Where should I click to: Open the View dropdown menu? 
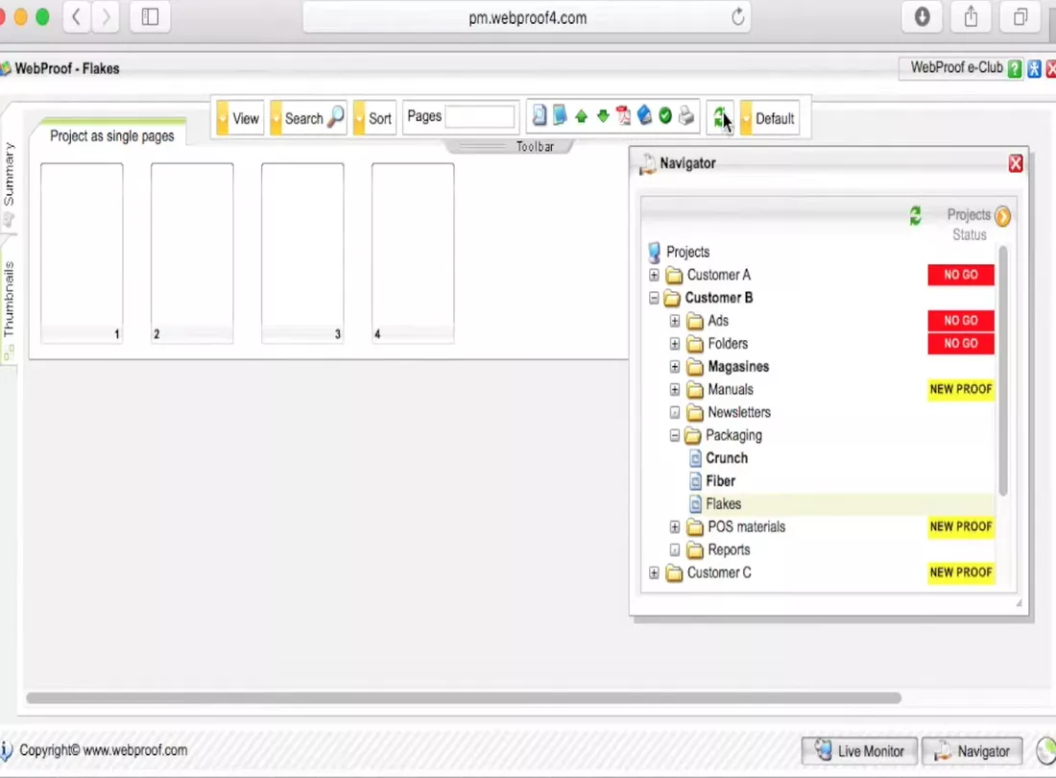240,118
